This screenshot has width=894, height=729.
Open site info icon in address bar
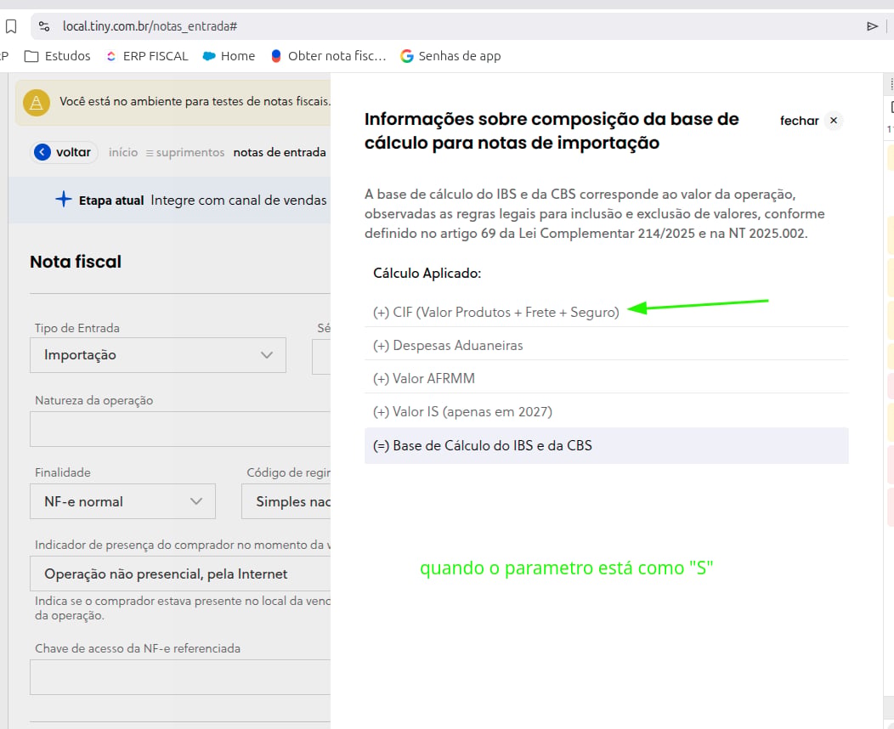(44, 26)
